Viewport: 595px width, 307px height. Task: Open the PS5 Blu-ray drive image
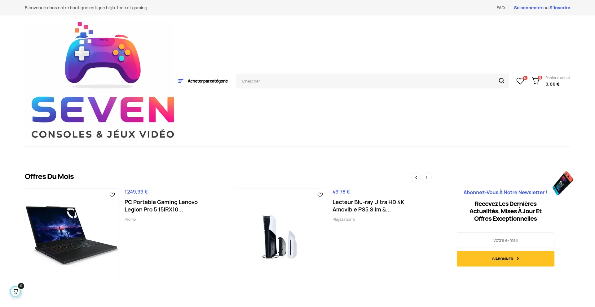(280, 235)
